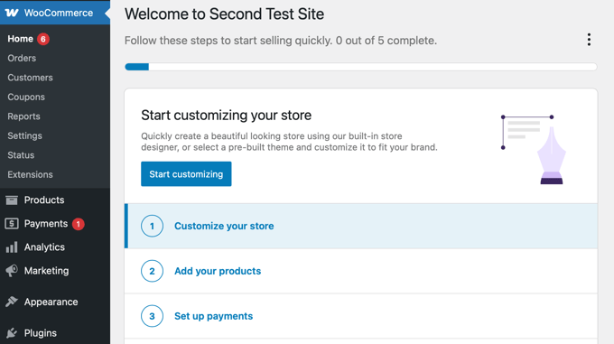Click the '0 out of 5 complete' text

coord(386,41)
